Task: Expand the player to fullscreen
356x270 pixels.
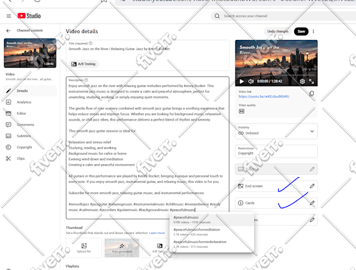Action: [311, 81]
